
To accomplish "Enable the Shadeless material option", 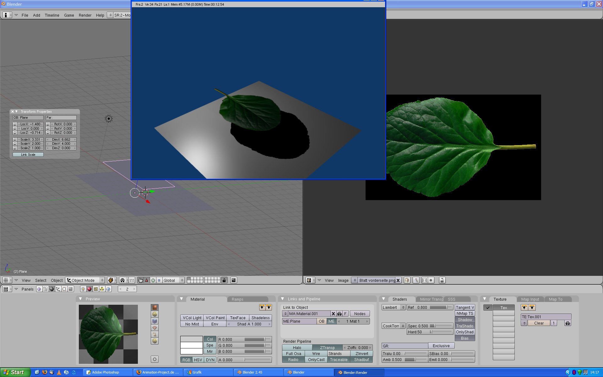I will (x=260, y=318).
